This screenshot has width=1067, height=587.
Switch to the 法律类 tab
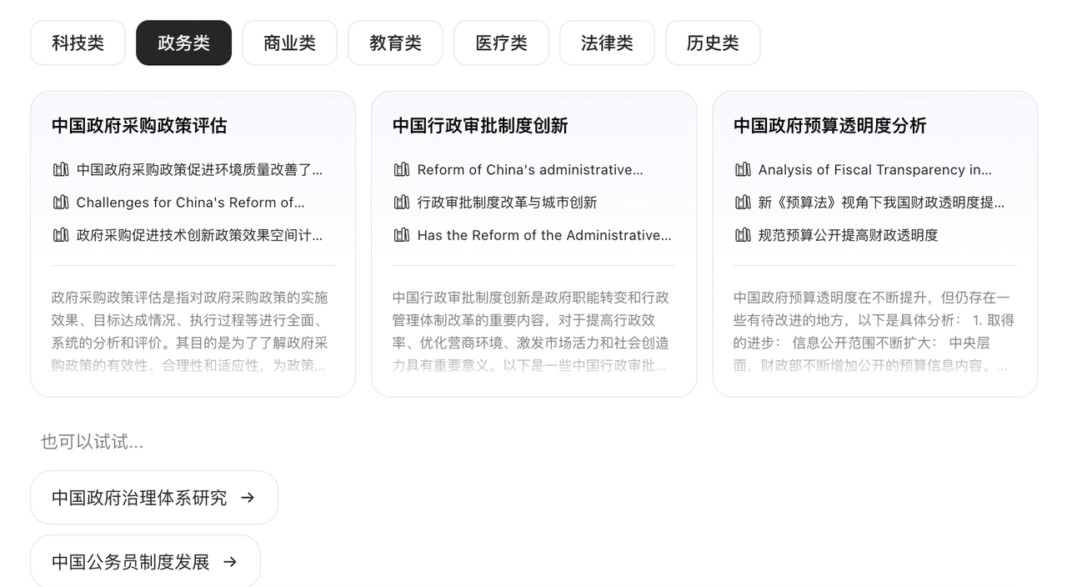[x=607, y=43]
